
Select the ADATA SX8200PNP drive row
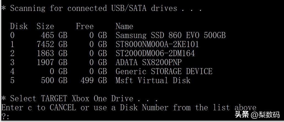click(148, 62)
